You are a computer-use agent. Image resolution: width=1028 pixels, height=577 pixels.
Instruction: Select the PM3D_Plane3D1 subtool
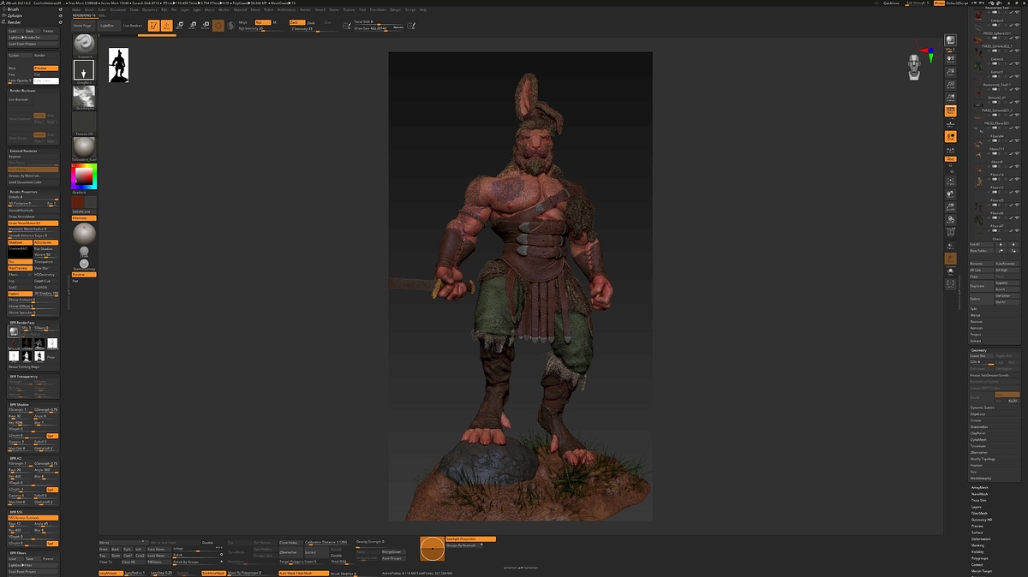[x=998, y=123]
